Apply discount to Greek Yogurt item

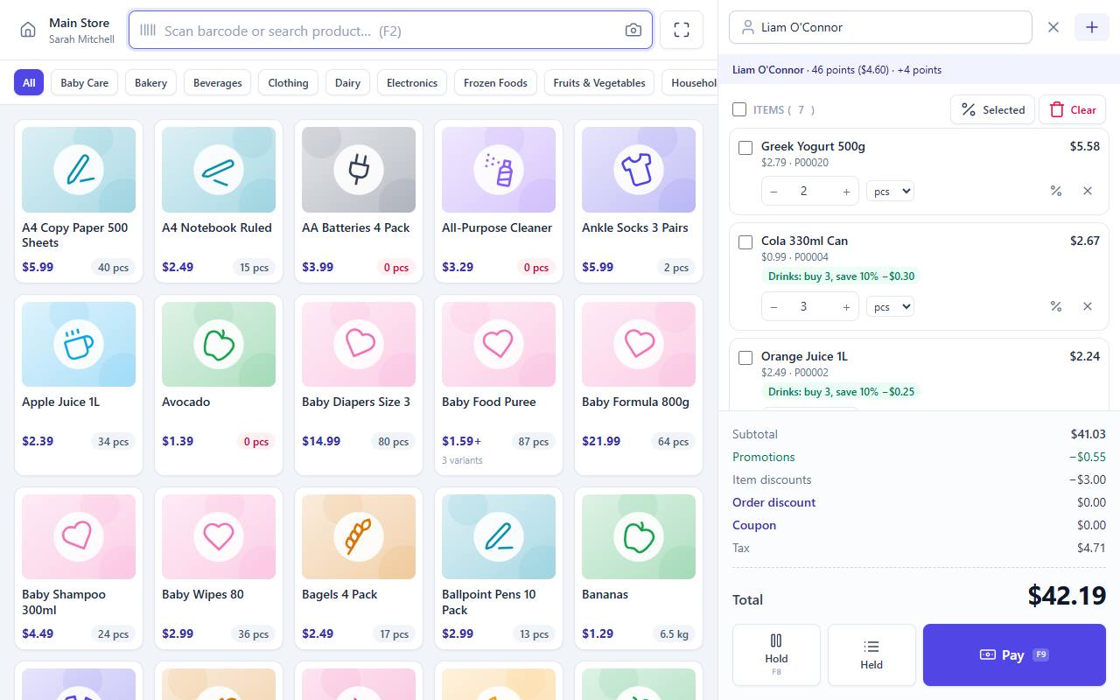tap(1056, 191)
